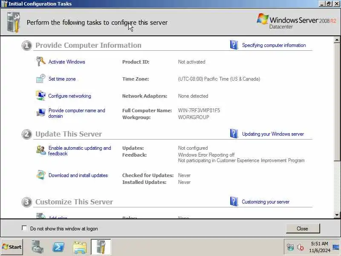Open the Configure networking link
This screenshot has height=256, width=341.
[69, 96]
